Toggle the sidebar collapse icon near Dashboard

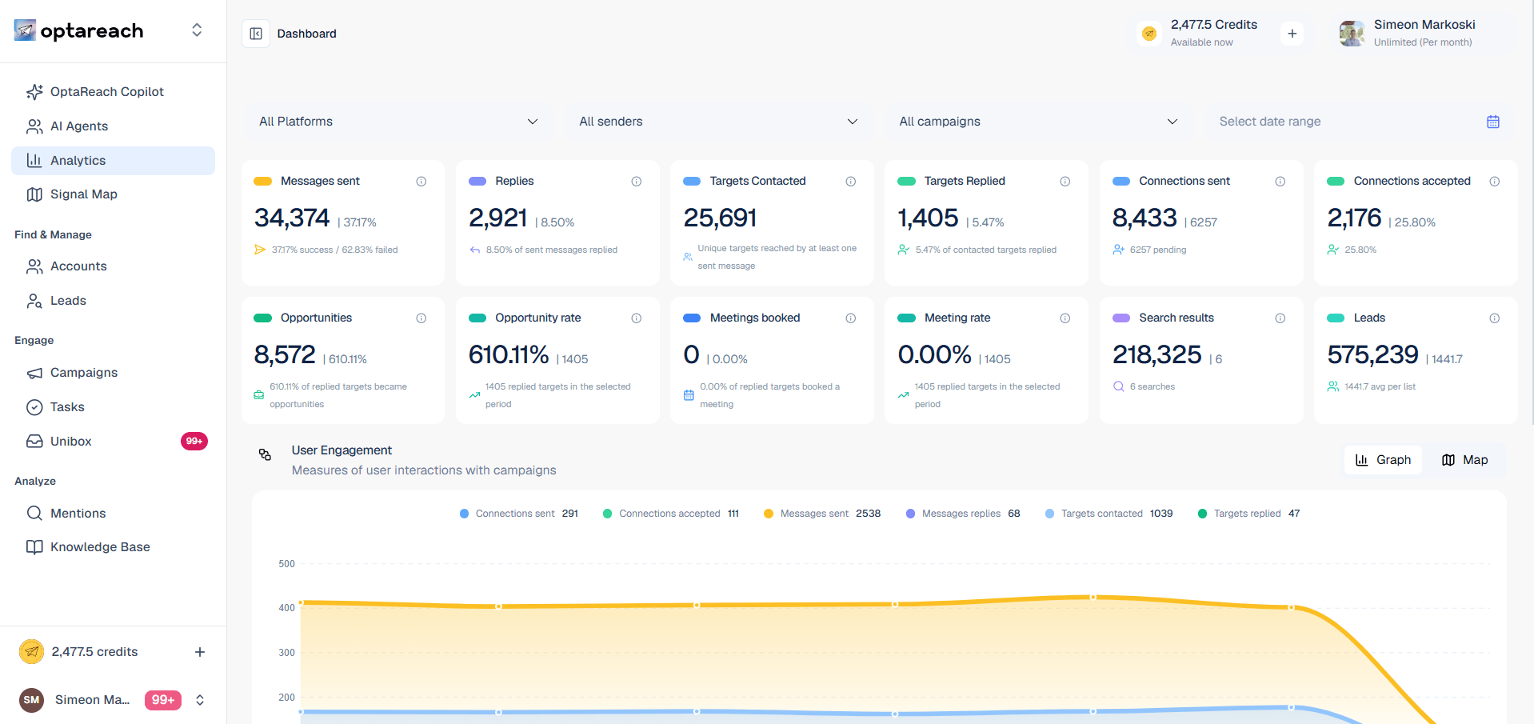point(256,34)
